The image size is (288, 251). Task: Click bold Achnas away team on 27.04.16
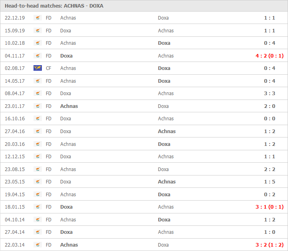click(167, 131)
